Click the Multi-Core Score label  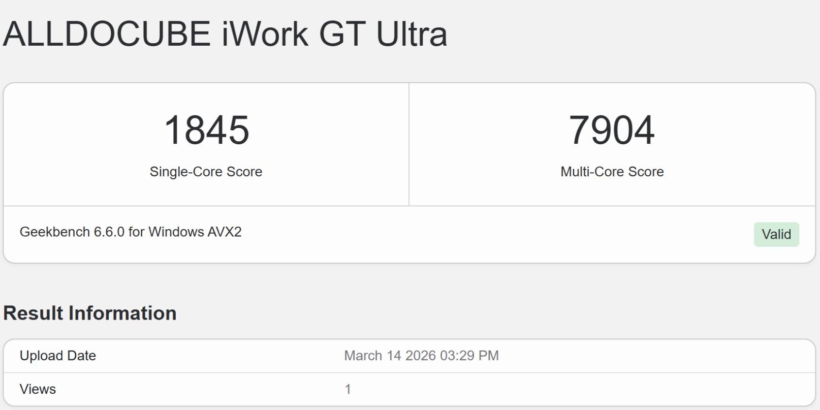(x=612, y=172)
